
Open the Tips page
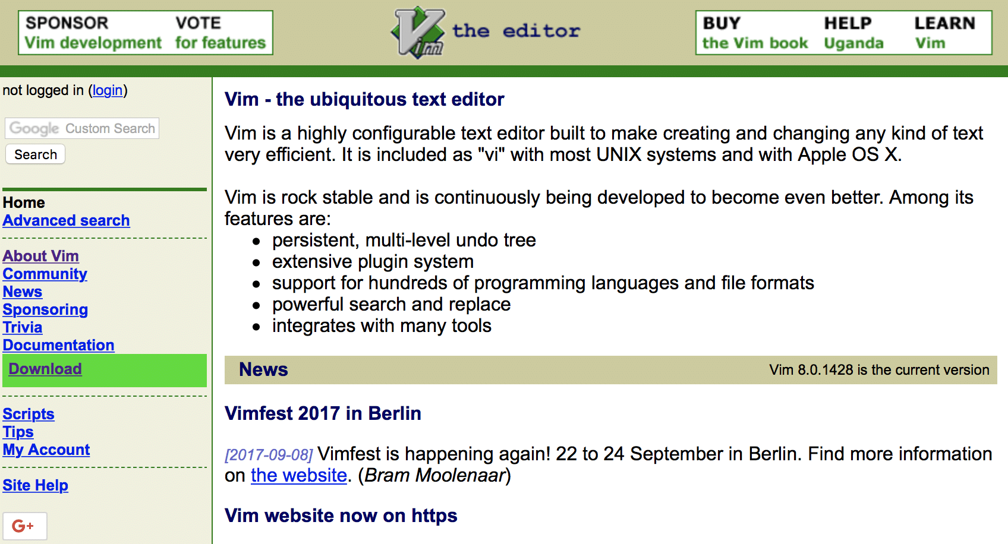tap(18, 432)
